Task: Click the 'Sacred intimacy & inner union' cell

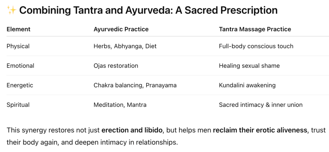Action: click(x=261, y=105)
